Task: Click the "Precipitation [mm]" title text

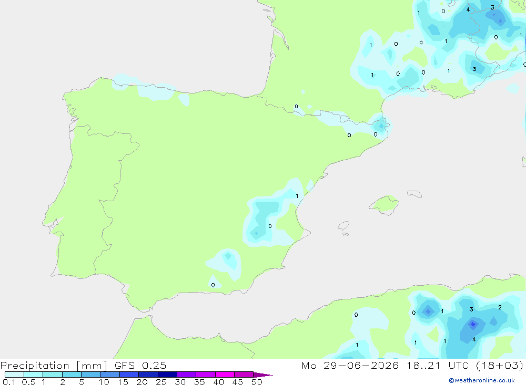Action: [54, 366]
